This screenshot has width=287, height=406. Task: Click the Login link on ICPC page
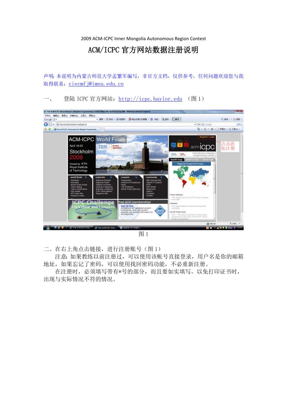(212, 137)
